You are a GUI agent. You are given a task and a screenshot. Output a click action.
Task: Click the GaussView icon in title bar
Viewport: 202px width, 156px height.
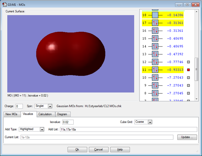coord(4,4)
